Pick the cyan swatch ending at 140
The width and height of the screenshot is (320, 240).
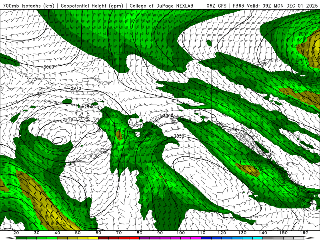coord(258,238)
